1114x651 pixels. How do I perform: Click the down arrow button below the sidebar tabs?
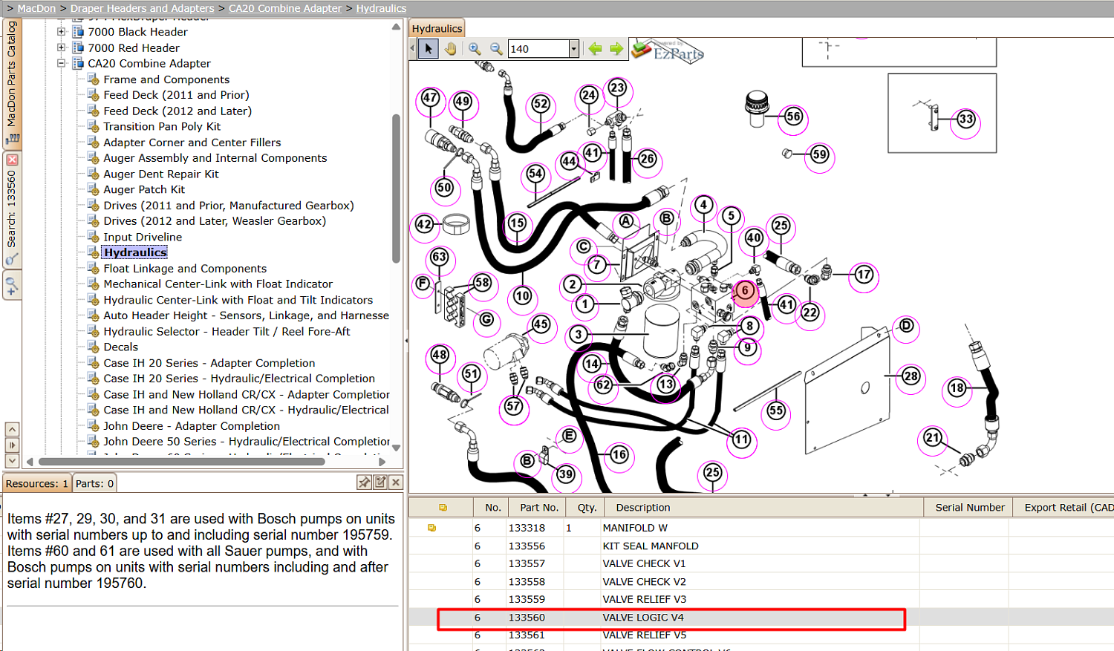tap(12, 461)
